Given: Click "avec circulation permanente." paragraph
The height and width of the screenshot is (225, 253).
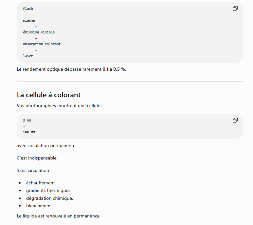Looking at the screenshot, I should pos(46,146).
